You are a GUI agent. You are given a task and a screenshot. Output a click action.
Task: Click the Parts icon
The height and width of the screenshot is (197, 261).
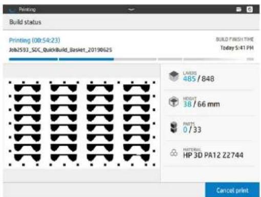tap(174, 127)
